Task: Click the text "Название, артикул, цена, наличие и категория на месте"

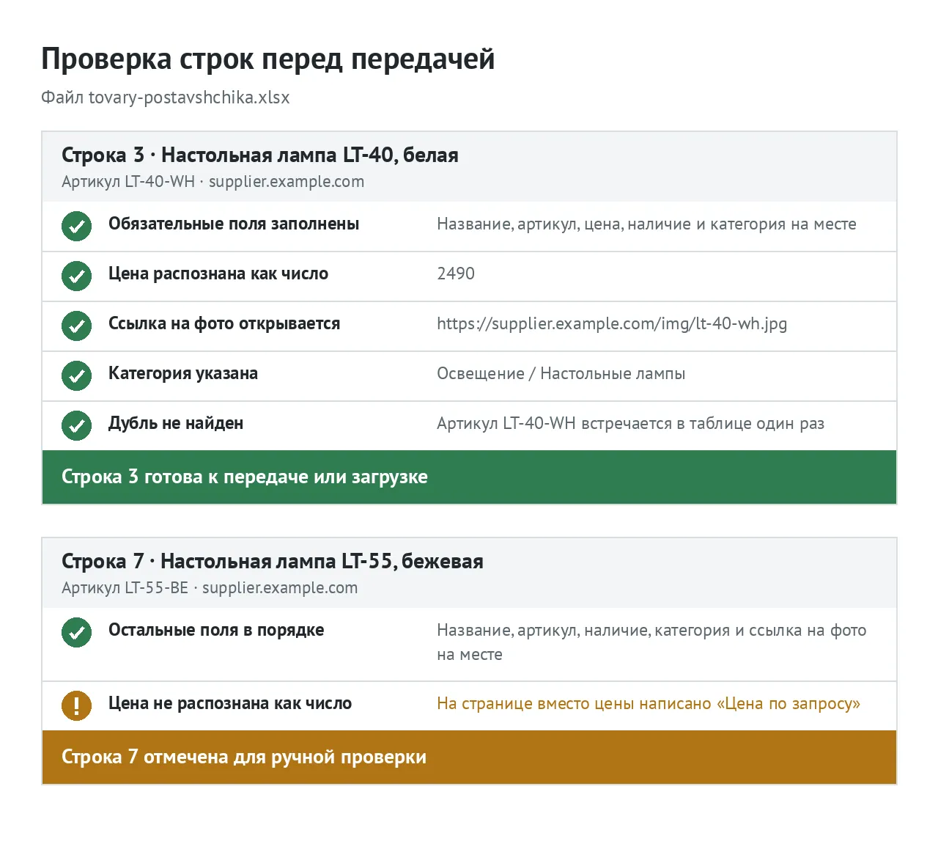Action: click(x=646, y=224)
